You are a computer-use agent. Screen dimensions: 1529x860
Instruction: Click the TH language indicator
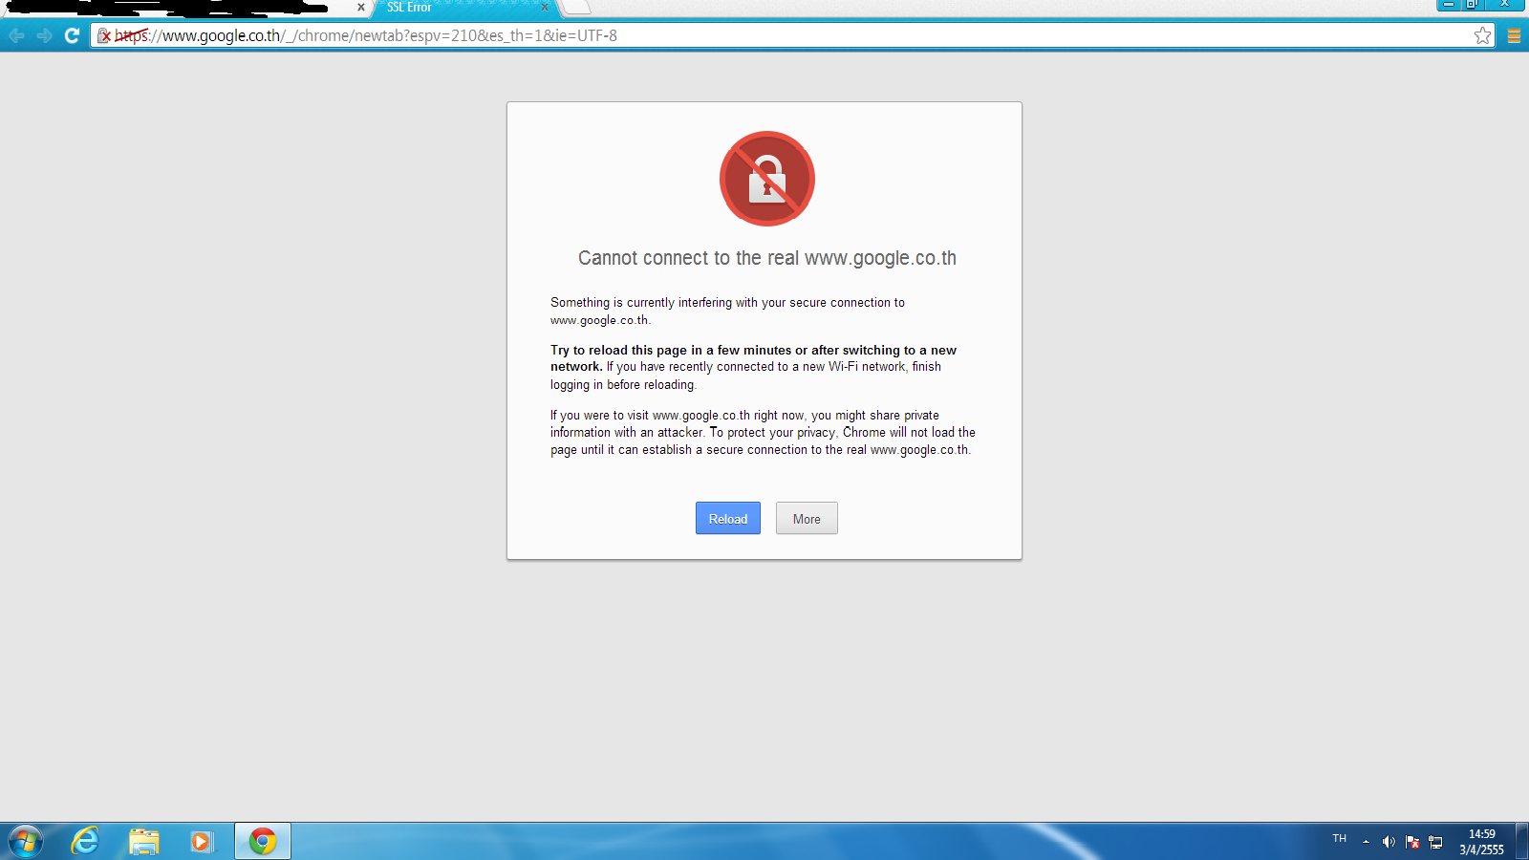1340,839
